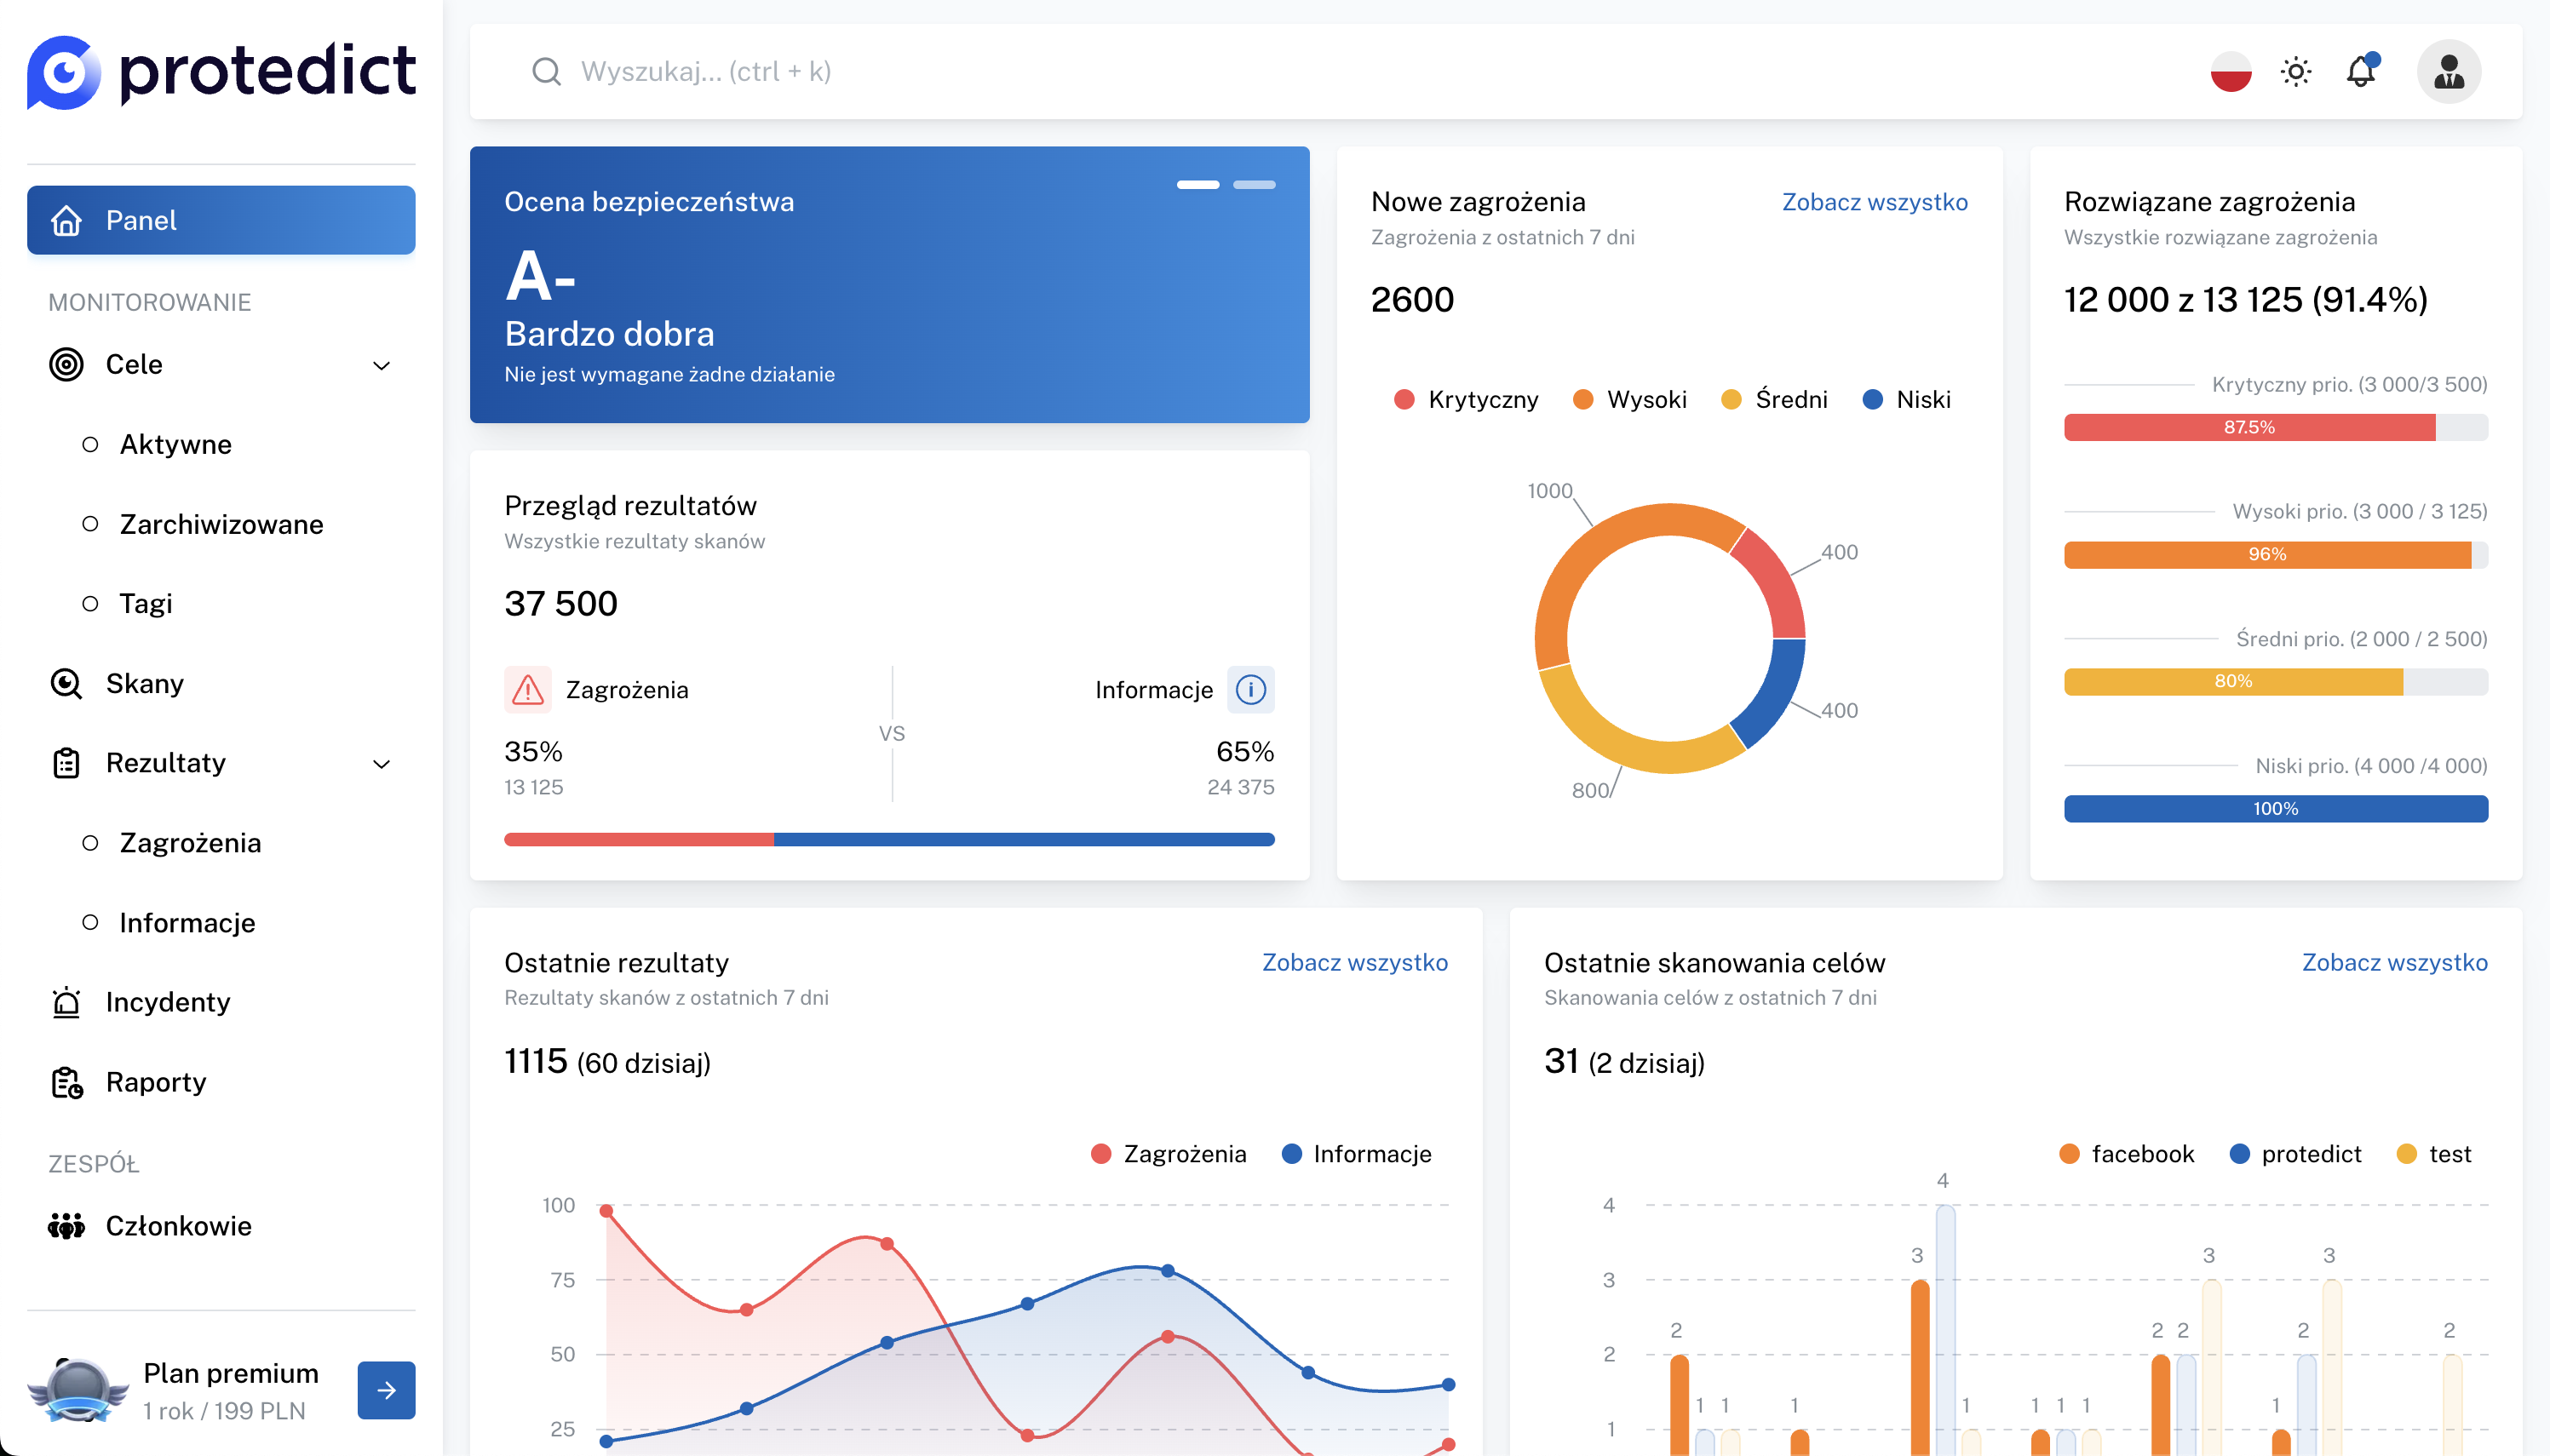Image resolution: width=2550 pixels, height=1456 pixels.
Task: Toggle the light/dark theme sun icon
Action: click(2296, 72)
